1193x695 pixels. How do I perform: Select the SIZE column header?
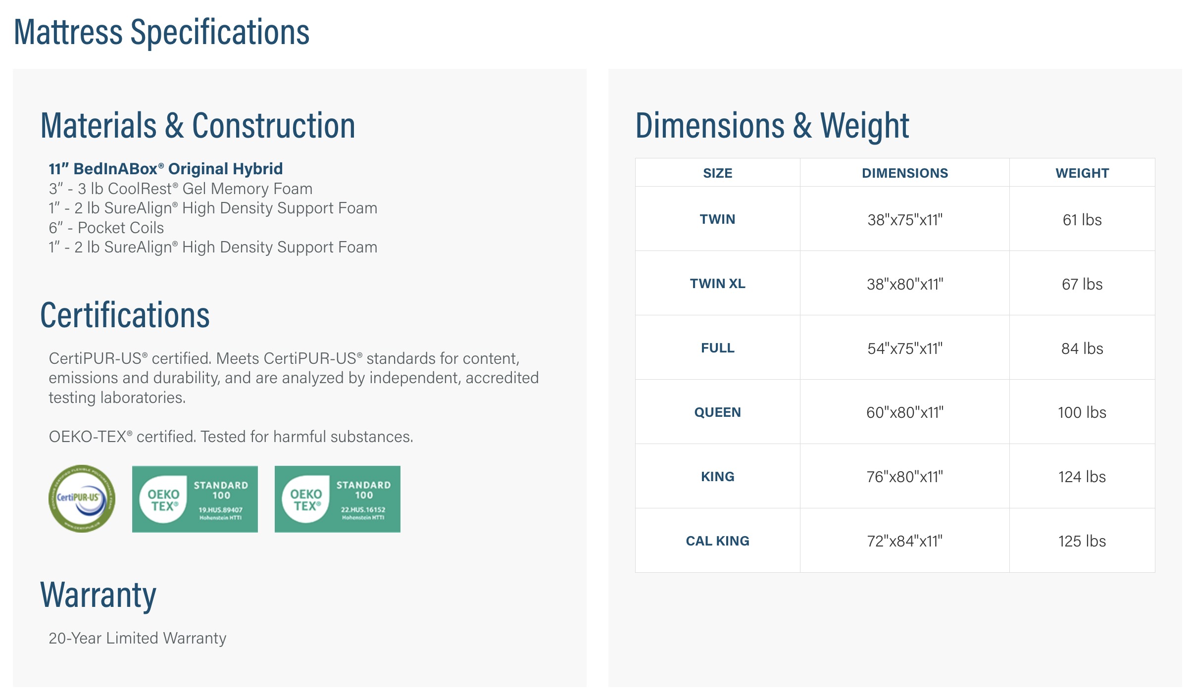pos(718,173)
